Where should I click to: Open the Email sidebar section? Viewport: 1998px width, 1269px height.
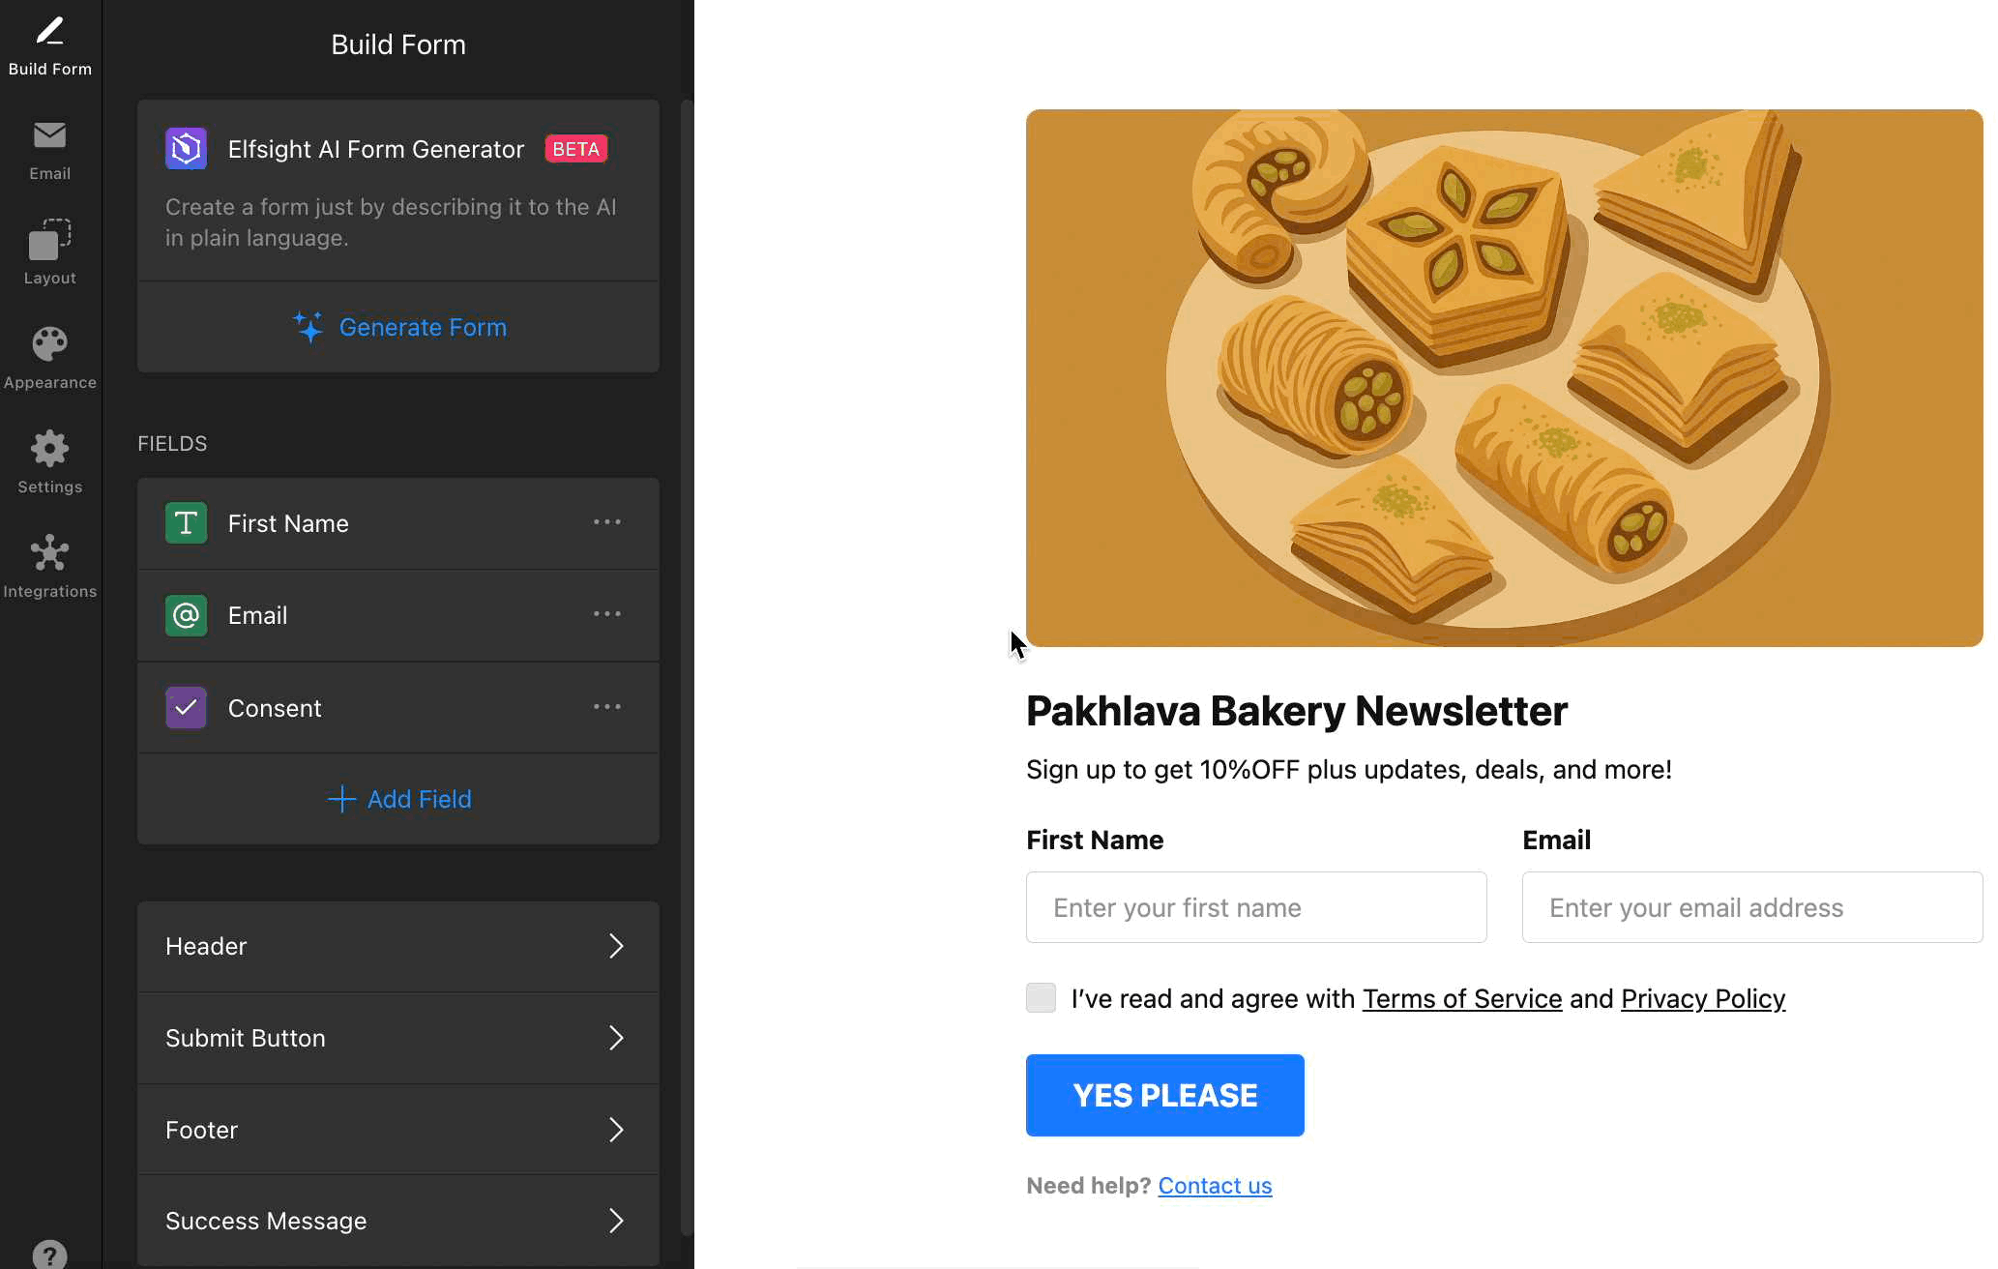[49, 150]
